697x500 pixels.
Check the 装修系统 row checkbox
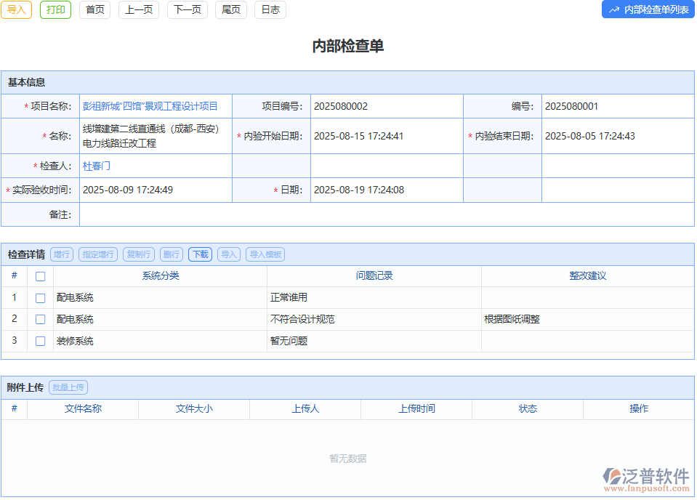coord(40,341)
